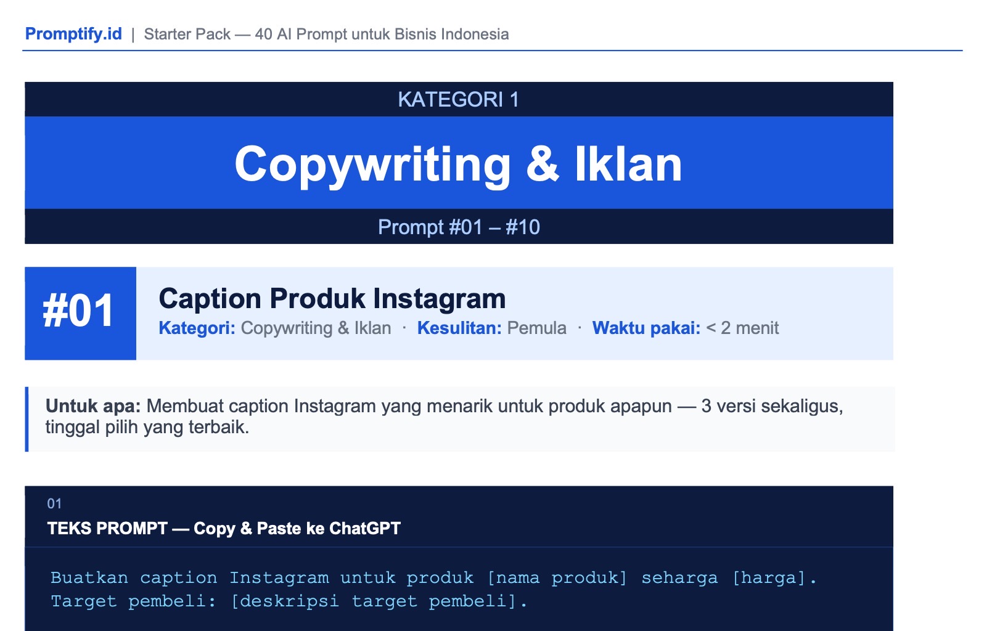
Task: Click the 'Waktu pakai:' label
Action: coord(646,328)
